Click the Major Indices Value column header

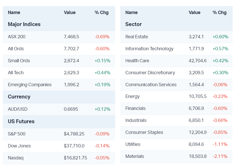(x=70, y=12)
